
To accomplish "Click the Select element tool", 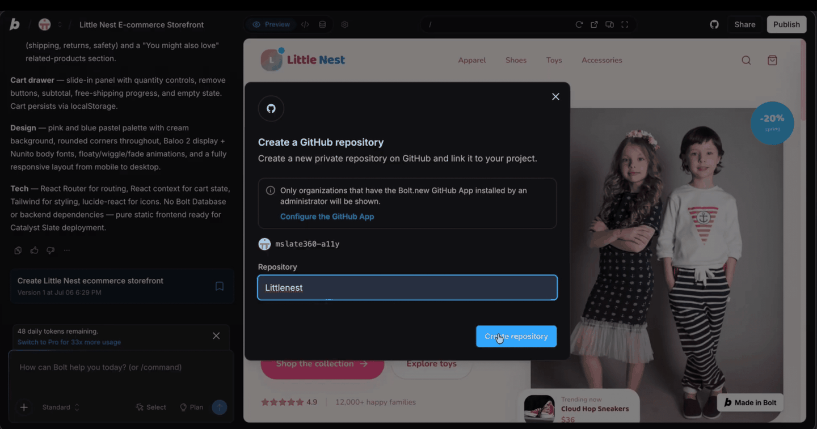I will [x=151, y=407].
